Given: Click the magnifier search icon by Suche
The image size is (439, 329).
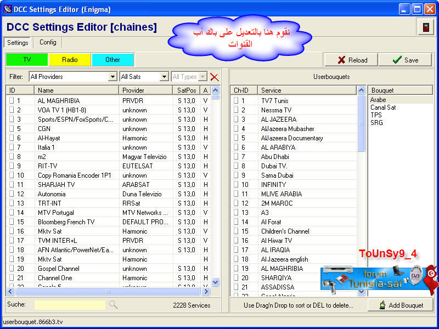Looking at the screenshot, I should click(113, 305).
